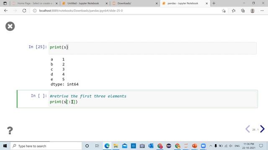Viewport: 268px width, 150px height.
Task: Open Cortana circle icon on taskbar
Action: click(87, 146)
